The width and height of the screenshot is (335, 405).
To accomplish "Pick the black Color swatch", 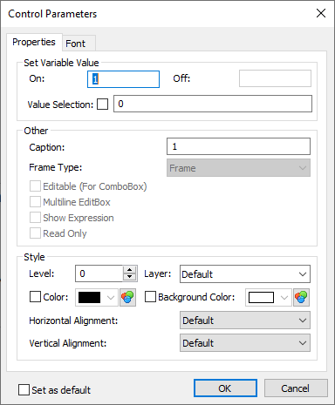I will (90, 298).
